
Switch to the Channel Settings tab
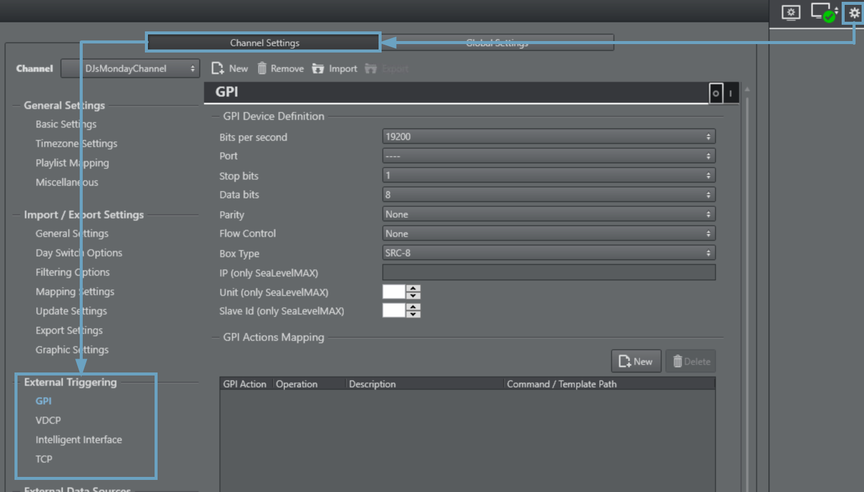264,43
